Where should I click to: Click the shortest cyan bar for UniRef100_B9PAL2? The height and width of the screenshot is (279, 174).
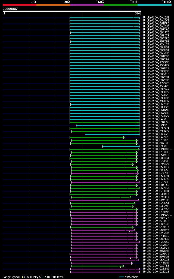pos(121,147)
